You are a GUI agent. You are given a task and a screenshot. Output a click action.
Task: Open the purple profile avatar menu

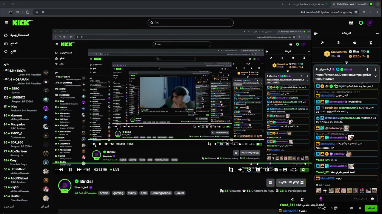click(370, 23)
